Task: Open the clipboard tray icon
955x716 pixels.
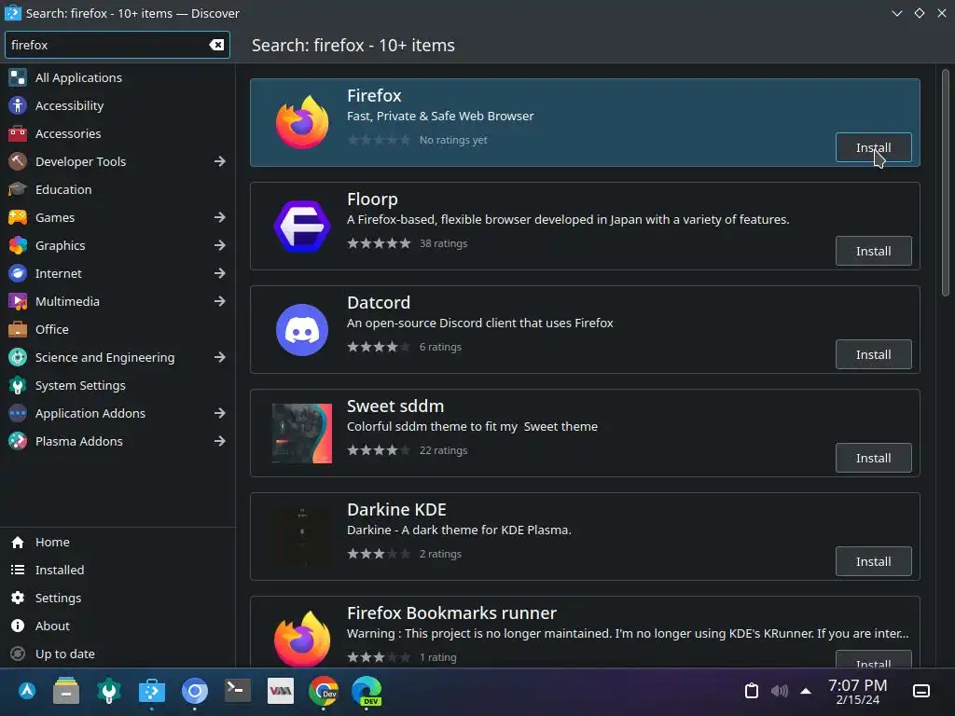Action: point(752,691)
